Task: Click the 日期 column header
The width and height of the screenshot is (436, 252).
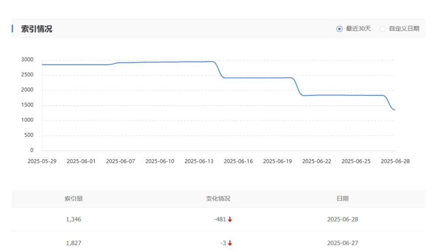Action: pos(343,198)
